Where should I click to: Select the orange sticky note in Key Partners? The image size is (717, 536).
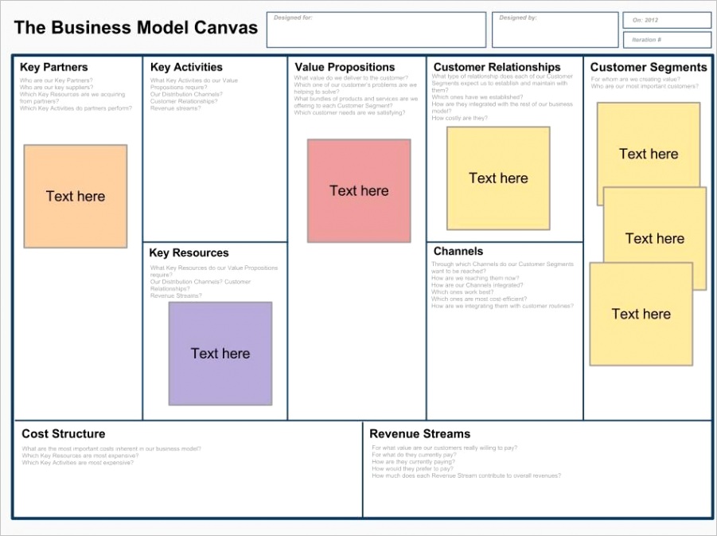75,196
